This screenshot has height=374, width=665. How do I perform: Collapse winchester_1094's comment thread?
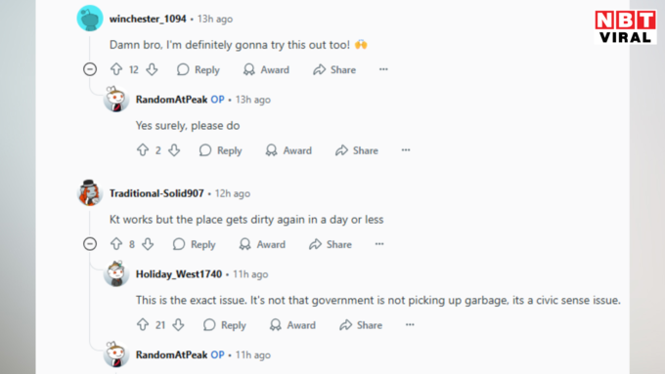click(90, 69)
